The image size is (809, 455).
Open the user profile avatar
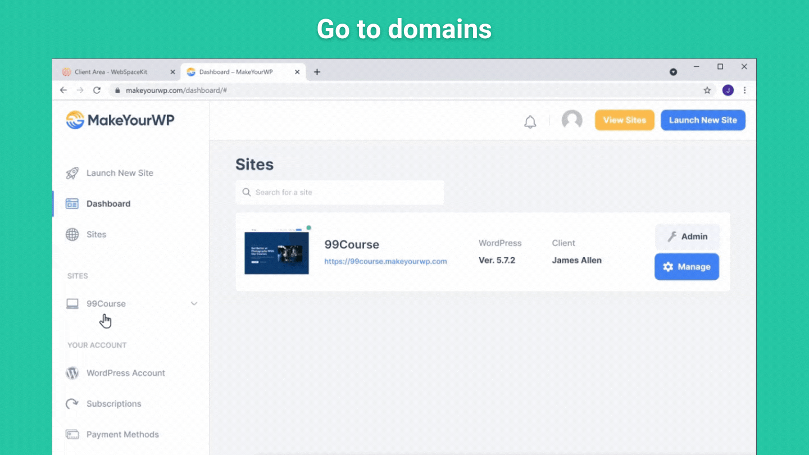tap(572, 120)
